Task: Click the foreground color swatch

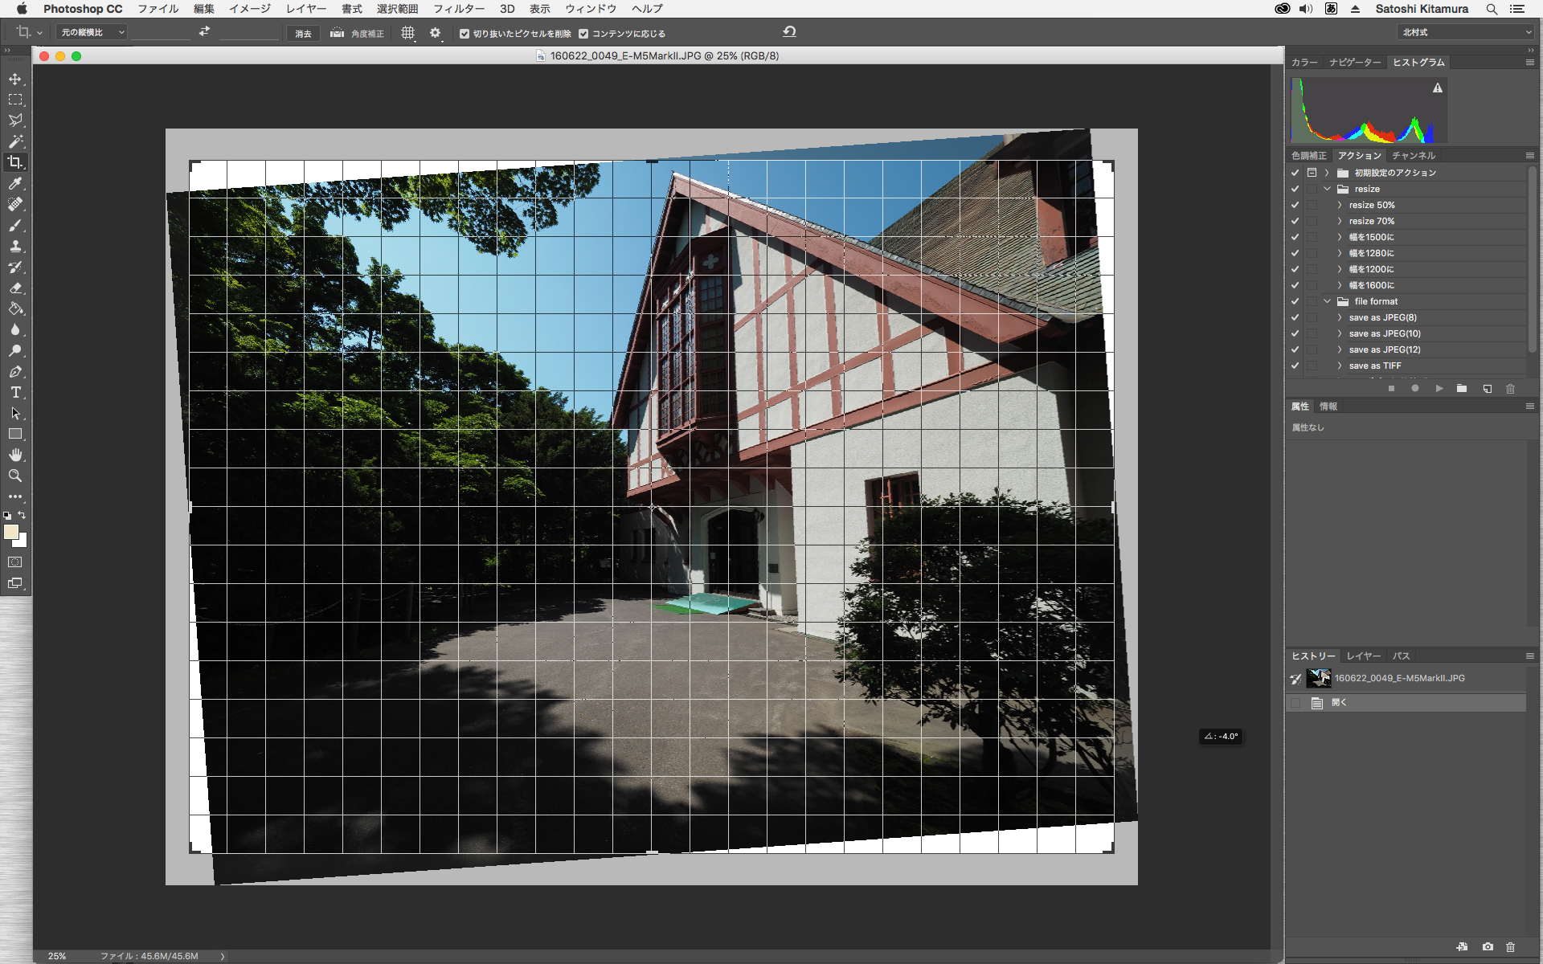Action: click(10, 532)
